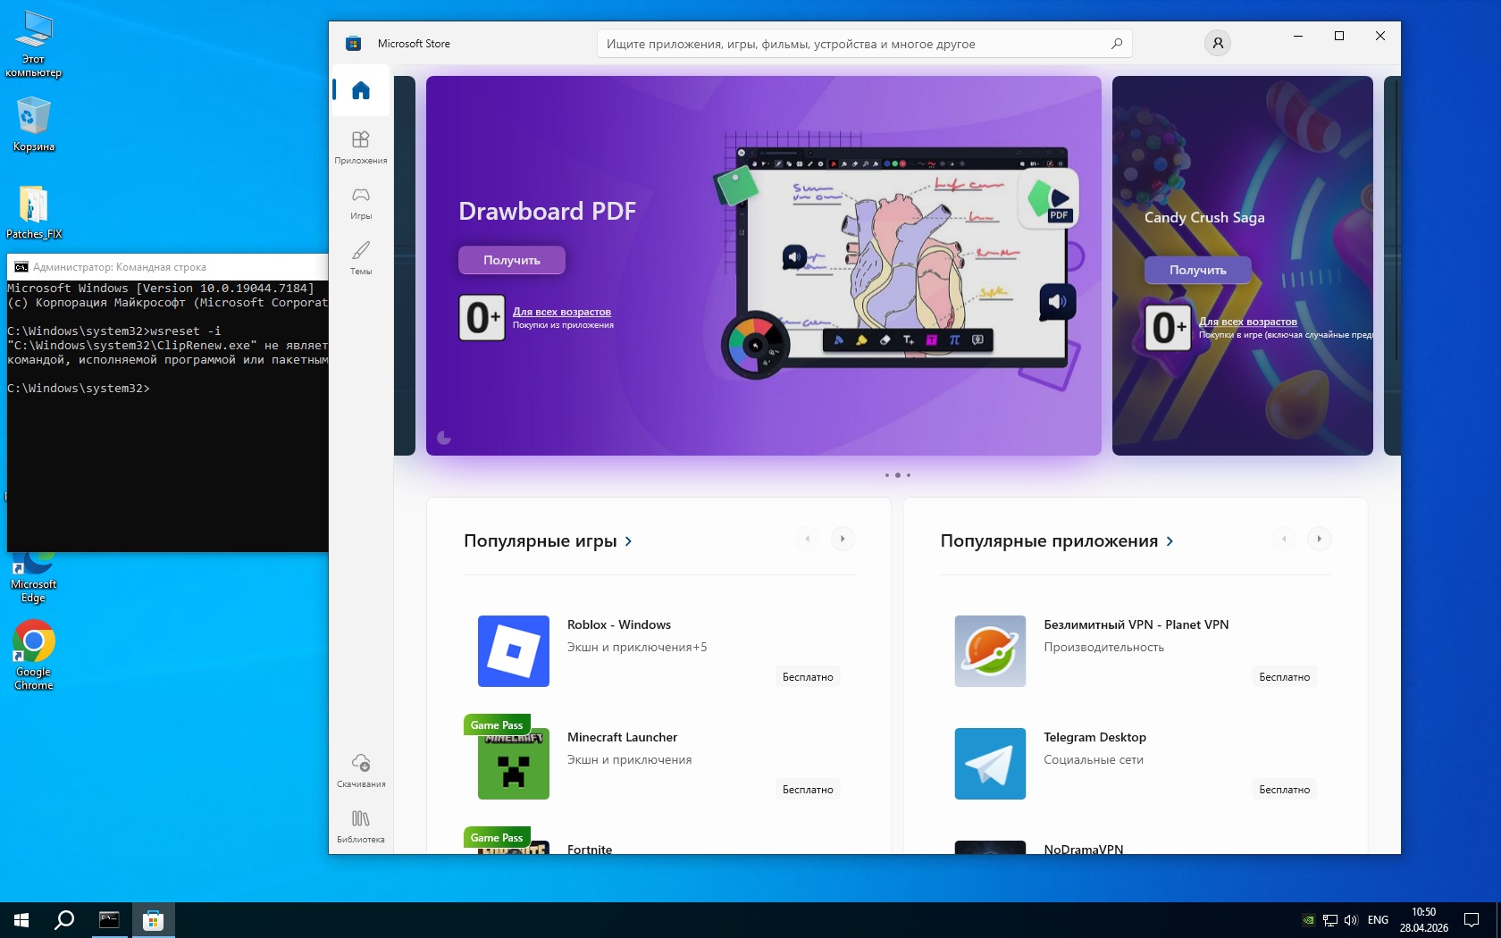1501x938 pixels.
Task: Open the Telegram Desktop app tile
Action: pyautogui.click(x=990, y=764)
